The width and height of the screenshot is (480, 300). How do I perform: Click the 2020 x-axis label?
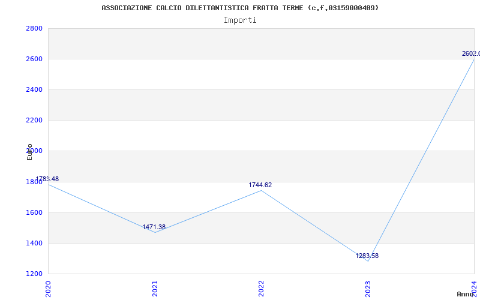(x=48, y=289)
